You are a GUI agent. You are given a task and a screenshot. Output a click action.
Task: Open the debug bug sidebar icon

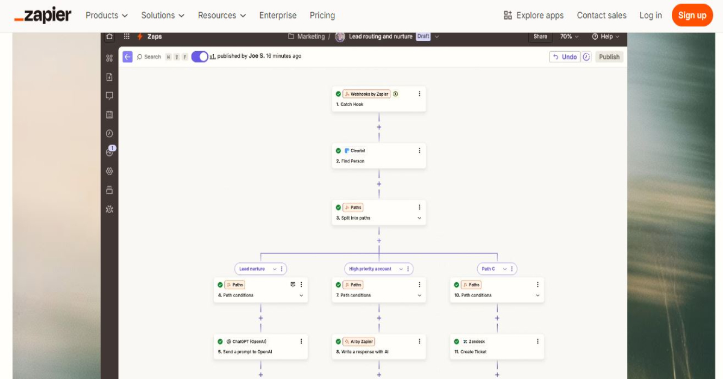tap(109, 209)
